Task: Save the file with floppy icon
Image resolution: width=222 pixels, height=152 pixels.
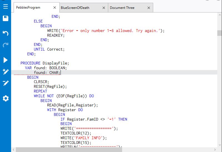Action: (6, 18)
